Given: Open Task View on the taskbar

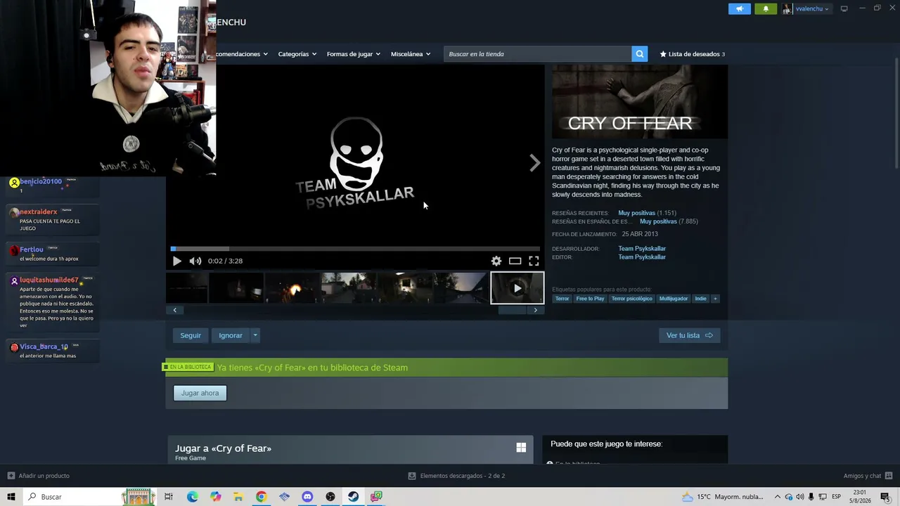Looking at the screenshot, I should click(169, 497).
